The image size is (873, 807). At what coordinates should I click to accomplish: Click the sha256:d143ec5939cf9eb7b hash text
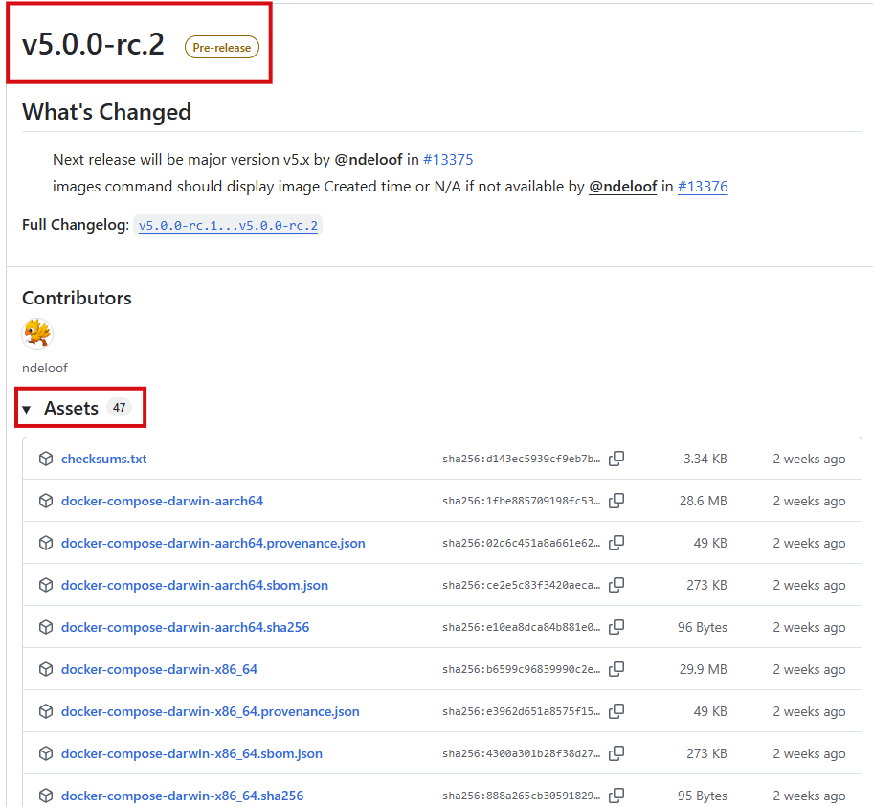click(521, 459)
